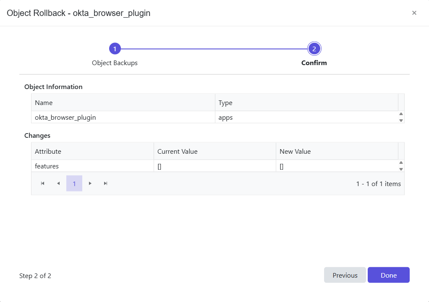Screen dimensions: 429x302
Task: Click the scroll-up arrow beside New Value column
Action: point(401,163)
